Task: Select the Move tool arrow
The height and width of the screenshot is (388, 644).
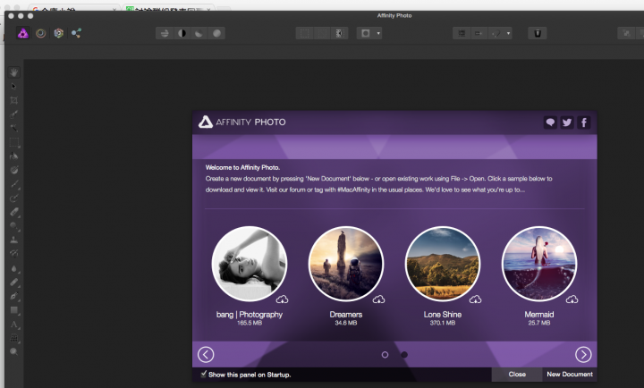Action: click(14, 86)
